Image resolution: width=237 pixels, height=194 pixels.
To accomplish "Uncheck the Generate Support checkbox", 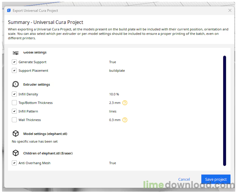I will tap(14, 62).
